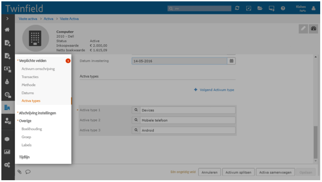Click the help question mark icon
The width and height of the screenshot is (322, 182).
click(283, 8)
